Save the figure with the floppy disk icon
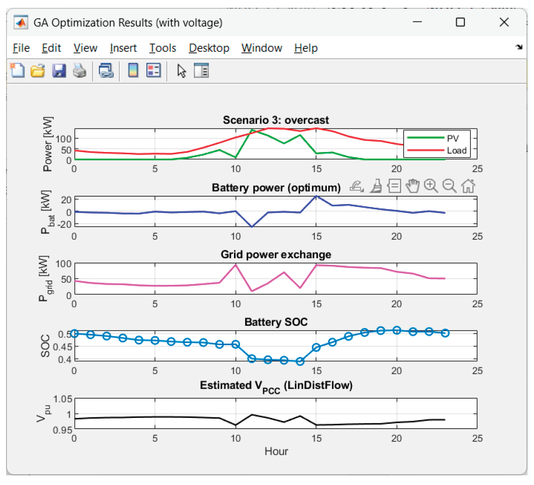Viewport: 534px width, 485px height. (59, 71)
